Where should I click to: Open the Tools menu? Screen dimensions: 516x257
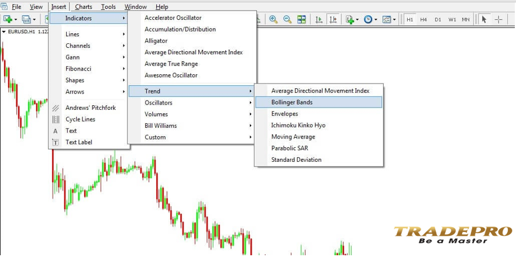pyautogui.click(x=108, y=6)
